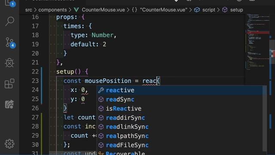
Task: Choose the readSync autocomplete suggestion
Action: (x=180, y=99)
